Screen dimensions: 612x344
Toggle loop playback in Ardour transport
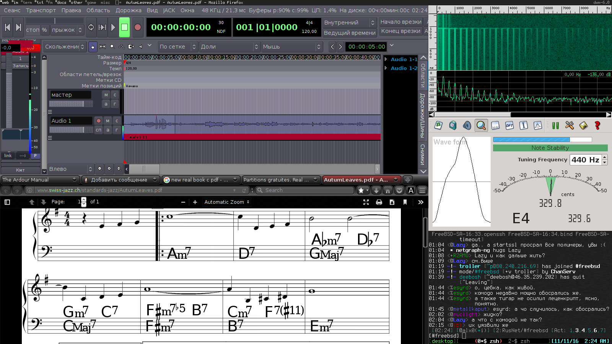click(91, 27)
